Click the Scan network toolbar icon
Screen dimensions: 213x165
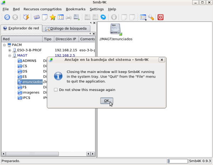coord(7,17)
